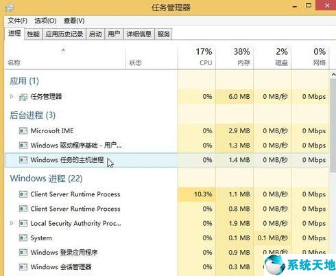Click the 任务管理器 app row icon
This screenshot has width=336, height=276.
[x=23, y=97]
